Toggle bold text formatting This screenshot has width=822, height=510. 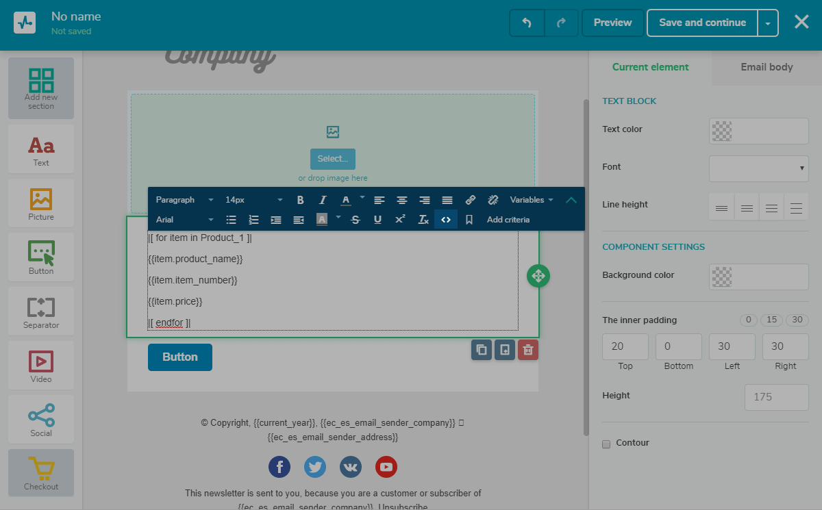pyautogui.click(x=300, y=200)
